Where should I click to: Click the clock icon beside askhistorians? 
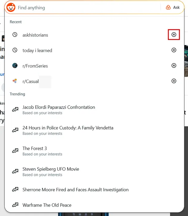pyautogui.click(x=15, y=35)
